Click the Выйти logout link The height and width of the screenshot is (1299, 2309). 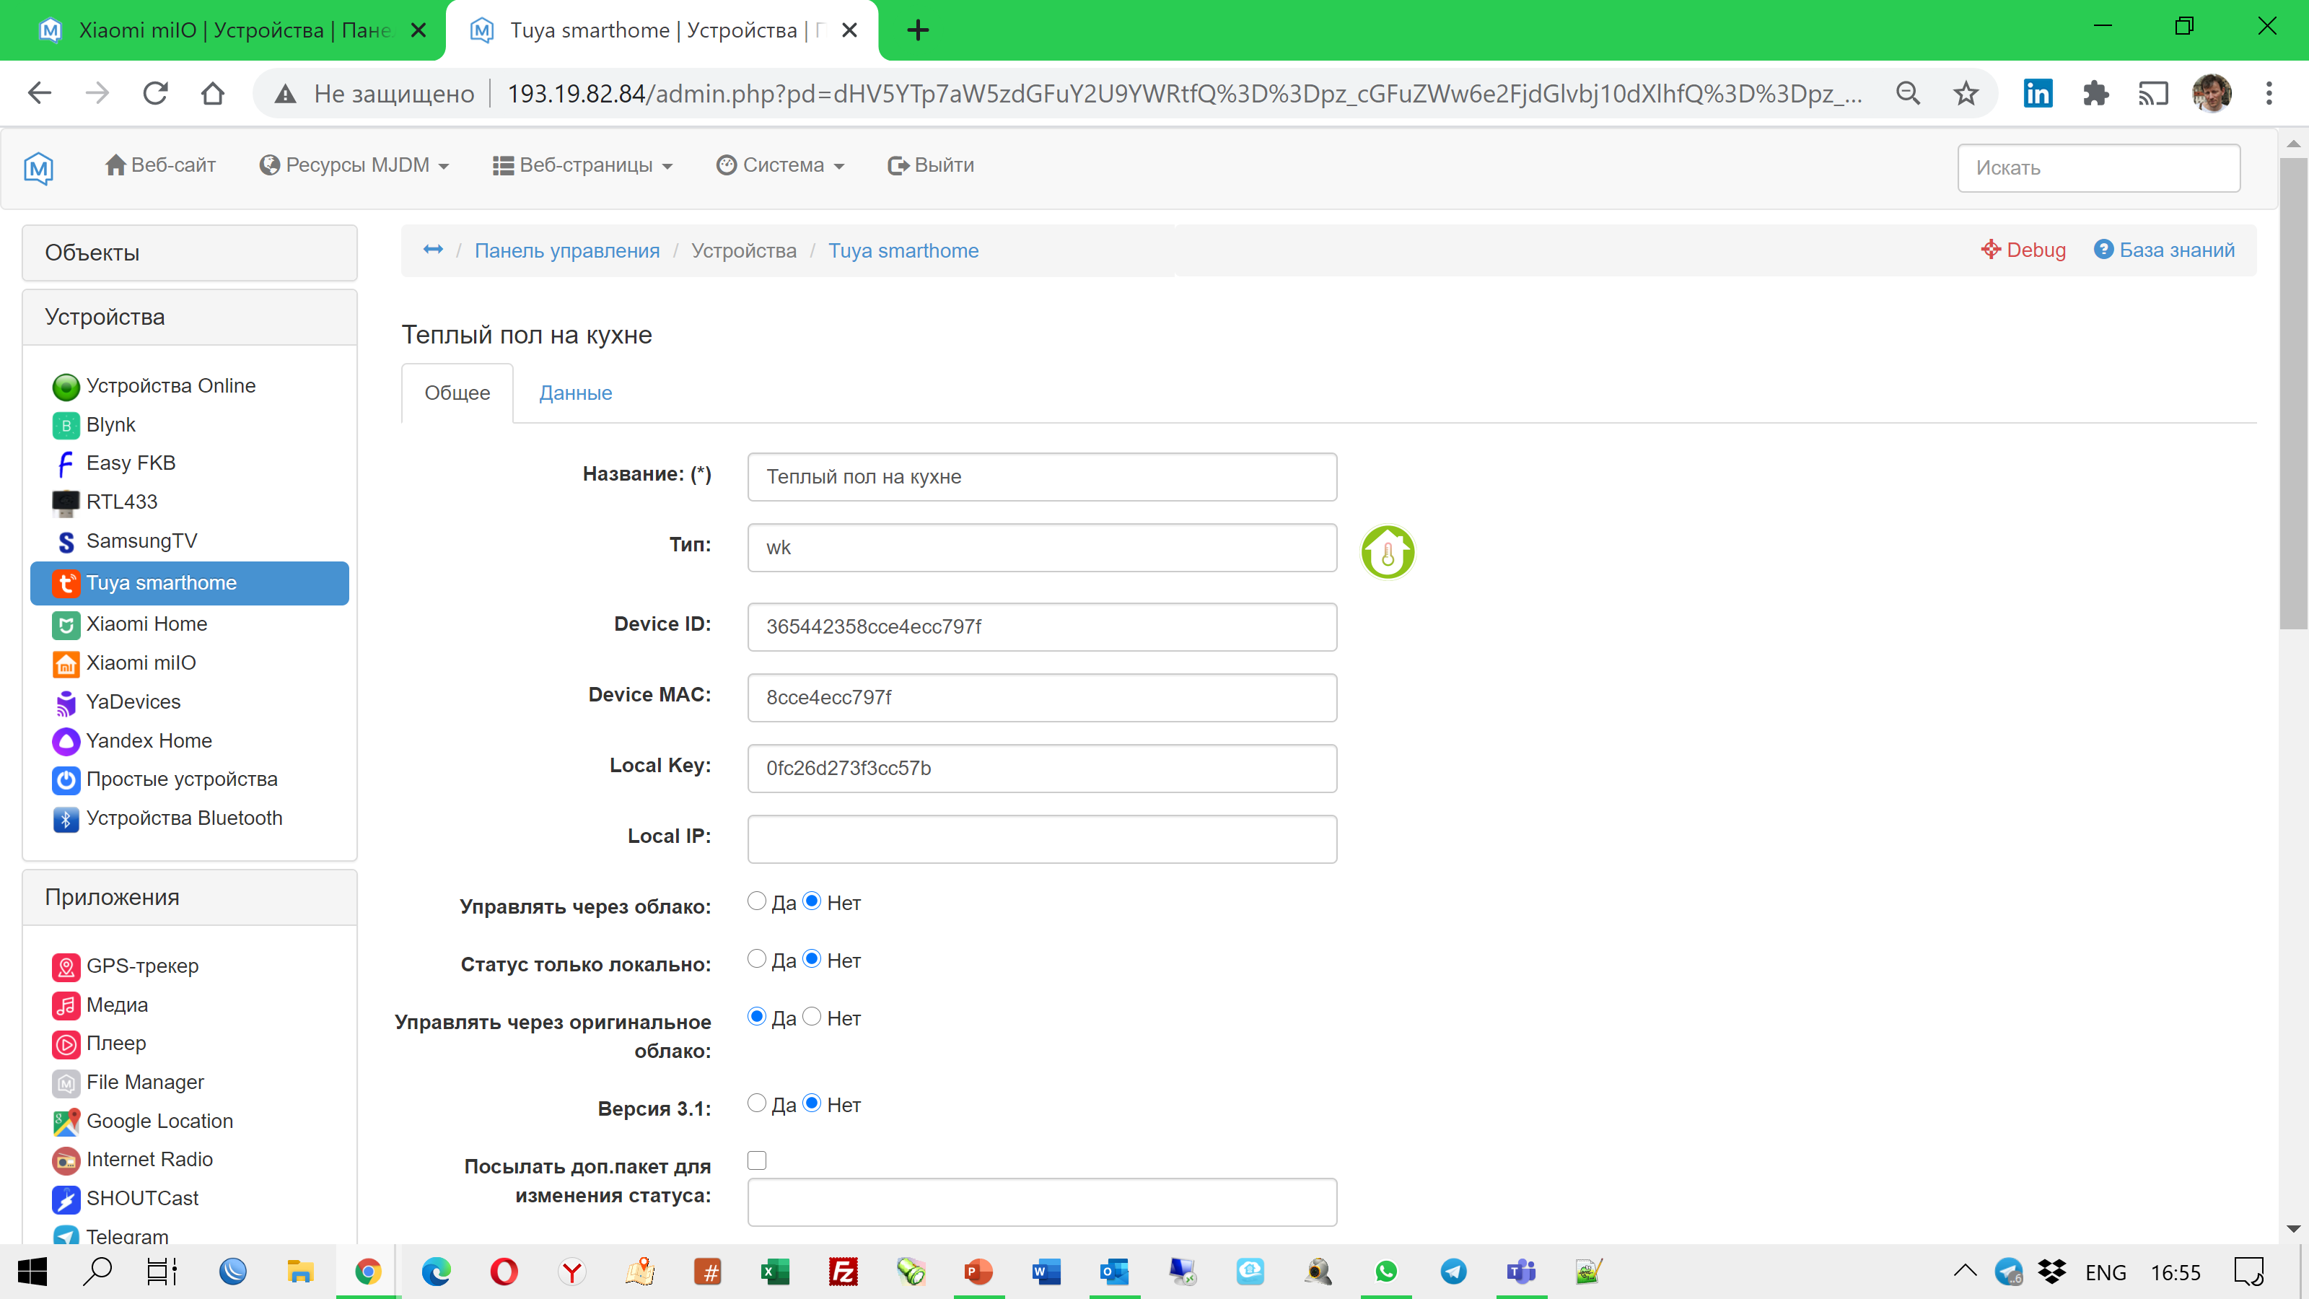click(932, 165)
